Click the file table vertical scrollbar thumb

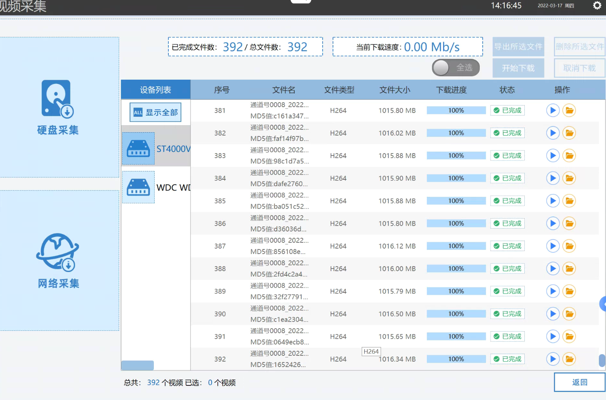point(602,360)
